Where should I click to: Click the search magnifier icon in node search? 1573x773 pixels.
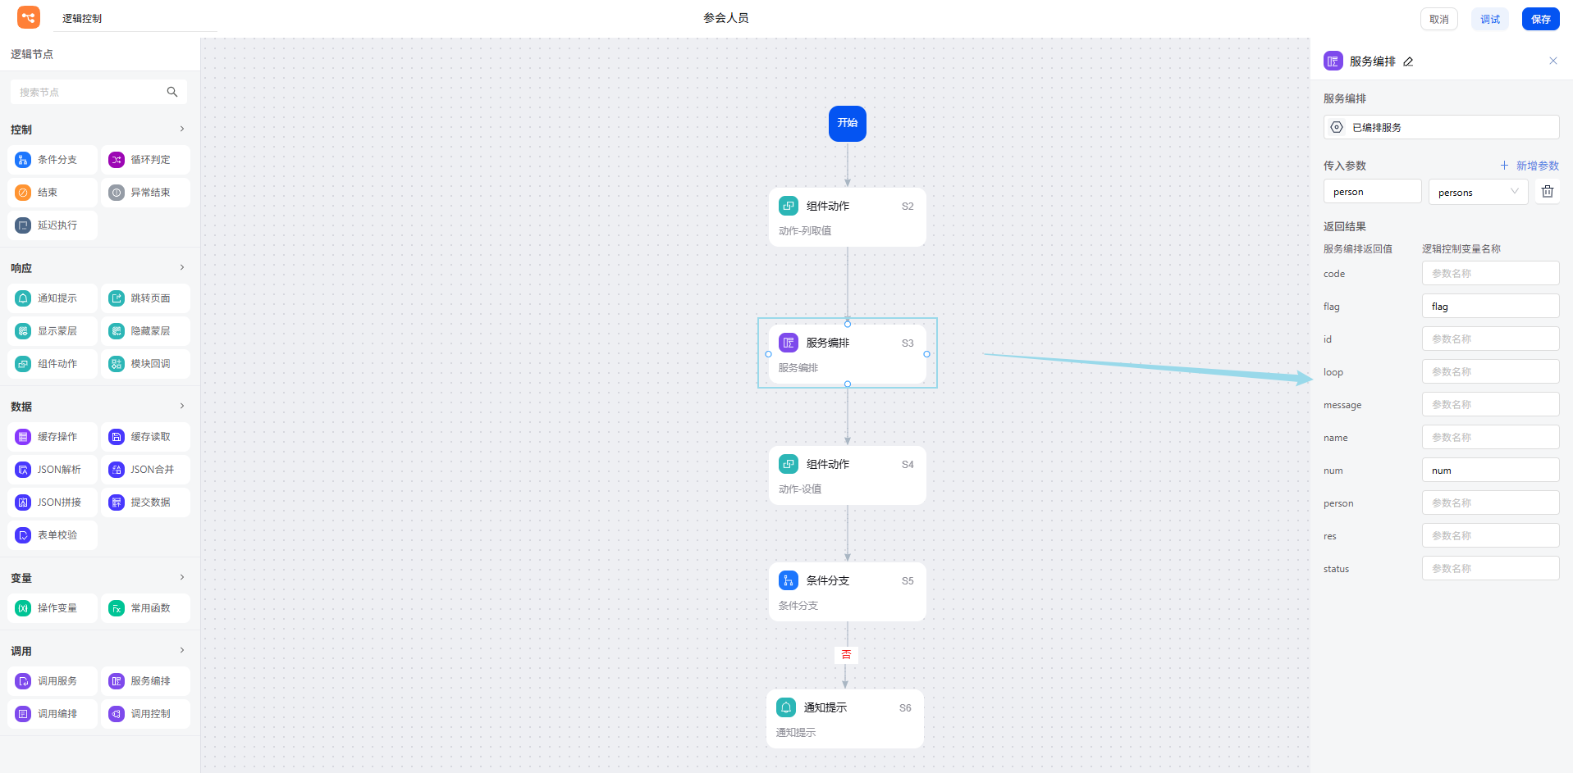click(172, 92)
